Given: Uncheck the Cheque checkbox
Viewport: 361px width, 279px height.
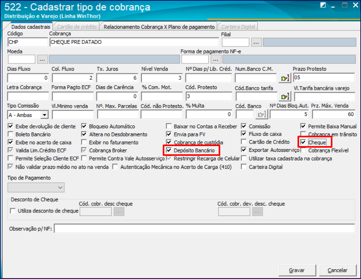Looking at the screenshot, I should tap(303, 142).
